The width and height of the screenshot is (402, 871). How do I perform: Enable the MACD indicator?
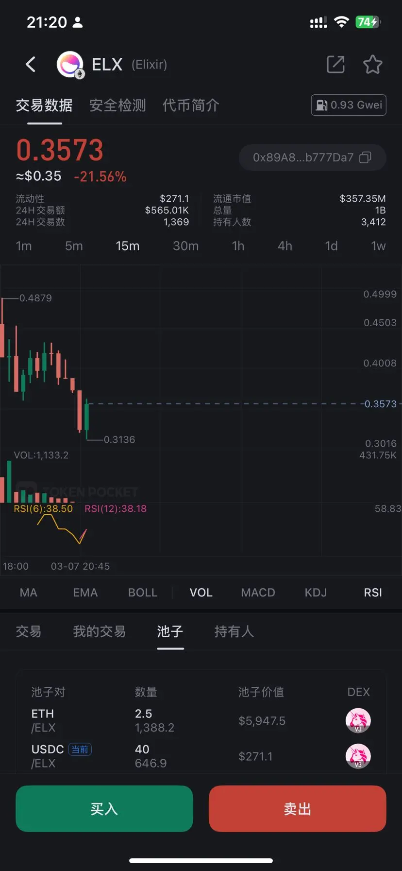(258, 592)
